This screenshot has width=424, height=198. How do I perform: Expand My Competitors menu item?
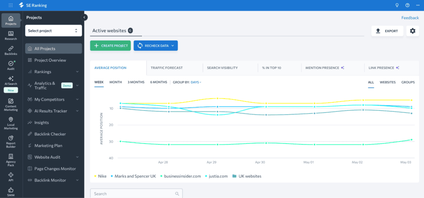click(77, 99)
